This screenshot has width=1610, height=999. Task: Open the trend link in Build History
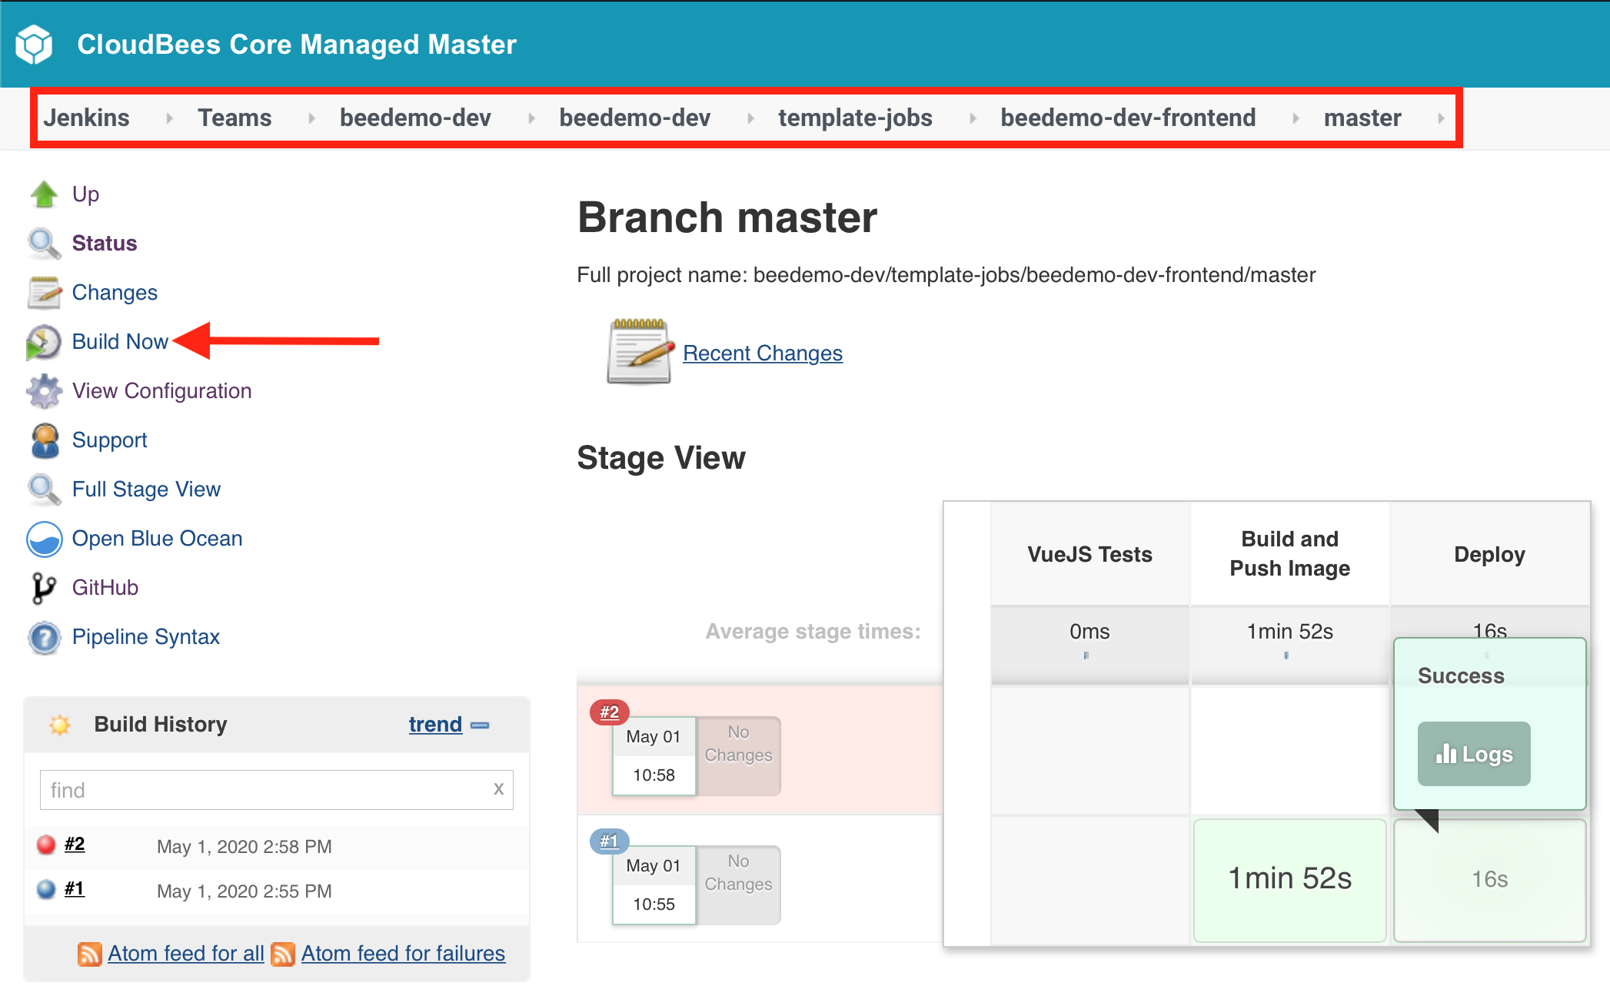(435, 725)
